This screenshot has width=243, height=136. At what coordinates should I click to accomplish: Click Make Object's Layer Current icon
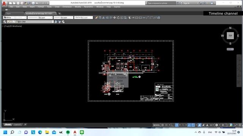[x=56, y=22]
